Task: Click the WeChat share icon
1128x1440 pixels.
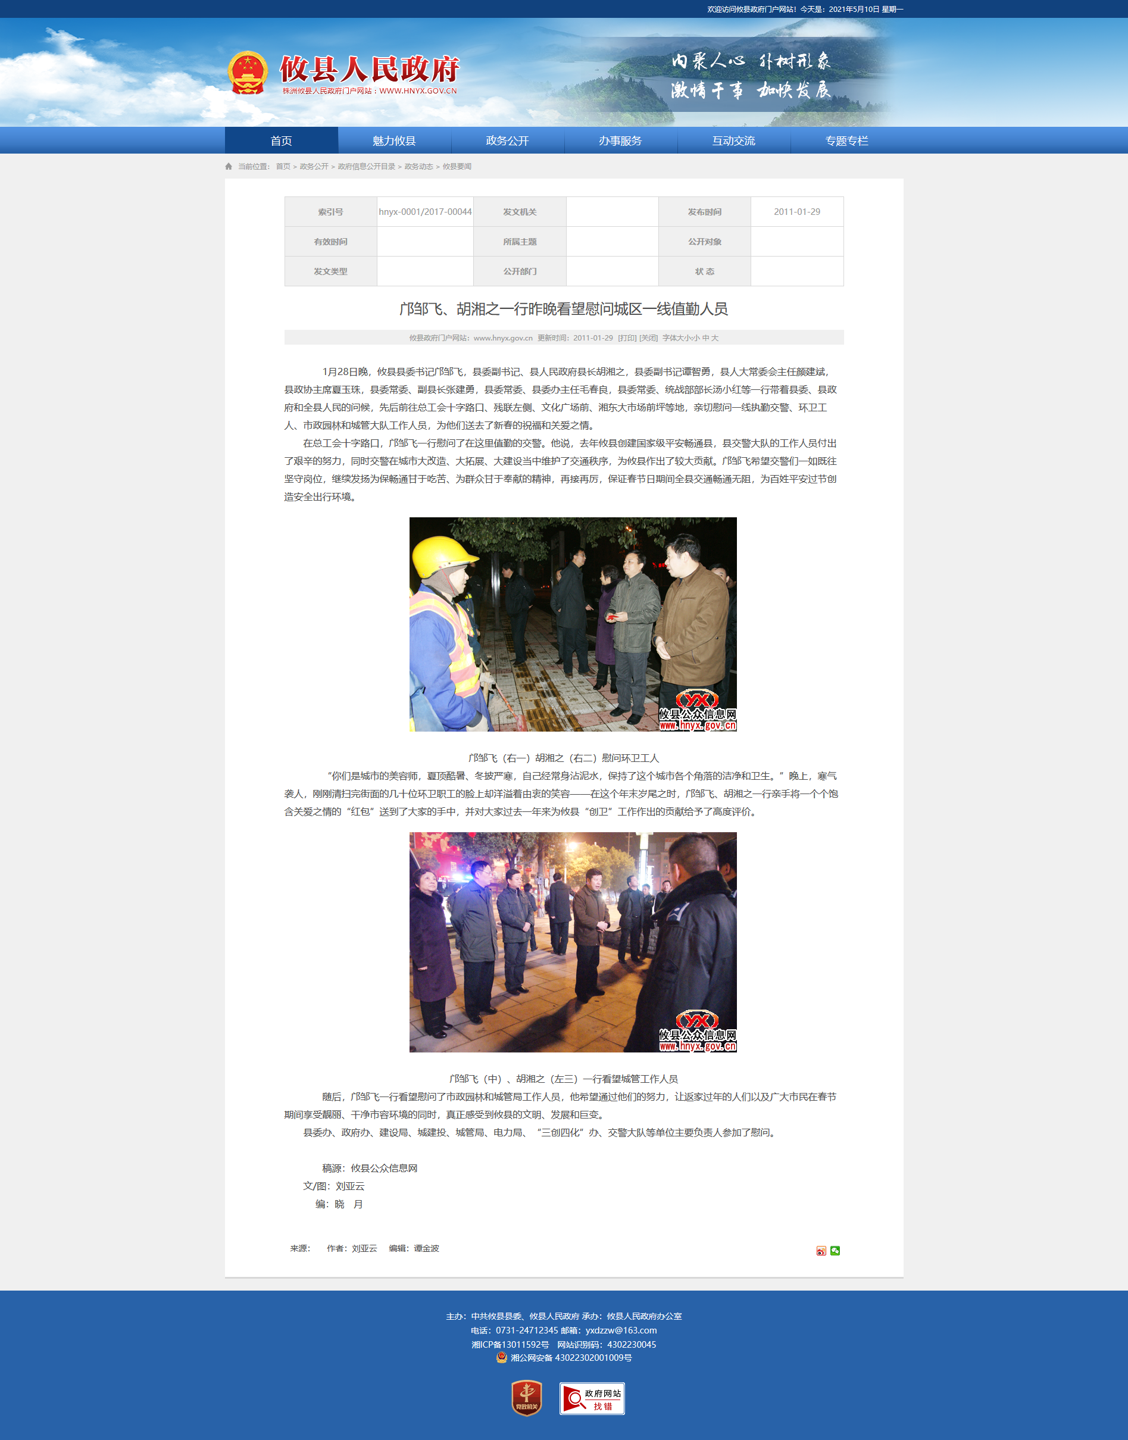Action: pyautogui.click(x=835, y=1251)
